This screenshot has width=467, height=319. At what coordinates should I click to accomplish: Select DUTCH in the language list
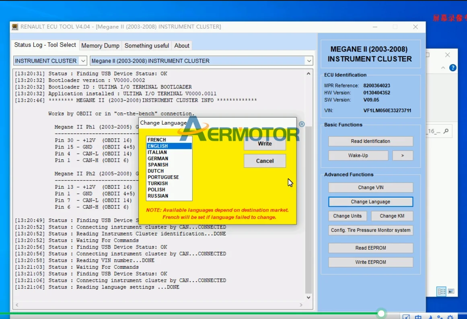tap(169, 171)
